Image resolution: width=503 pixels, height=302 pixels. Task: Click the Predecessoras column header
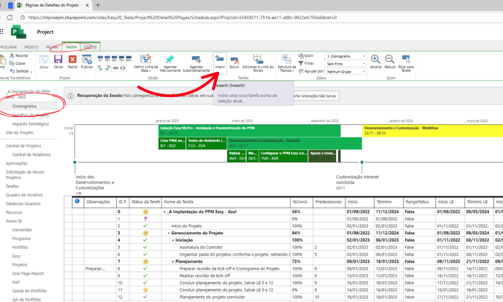[329, 202]
